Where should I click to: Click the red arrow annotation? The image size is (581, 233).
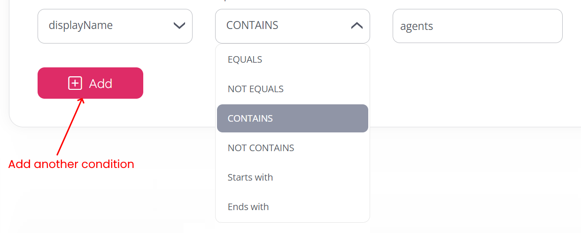point(70,126)
